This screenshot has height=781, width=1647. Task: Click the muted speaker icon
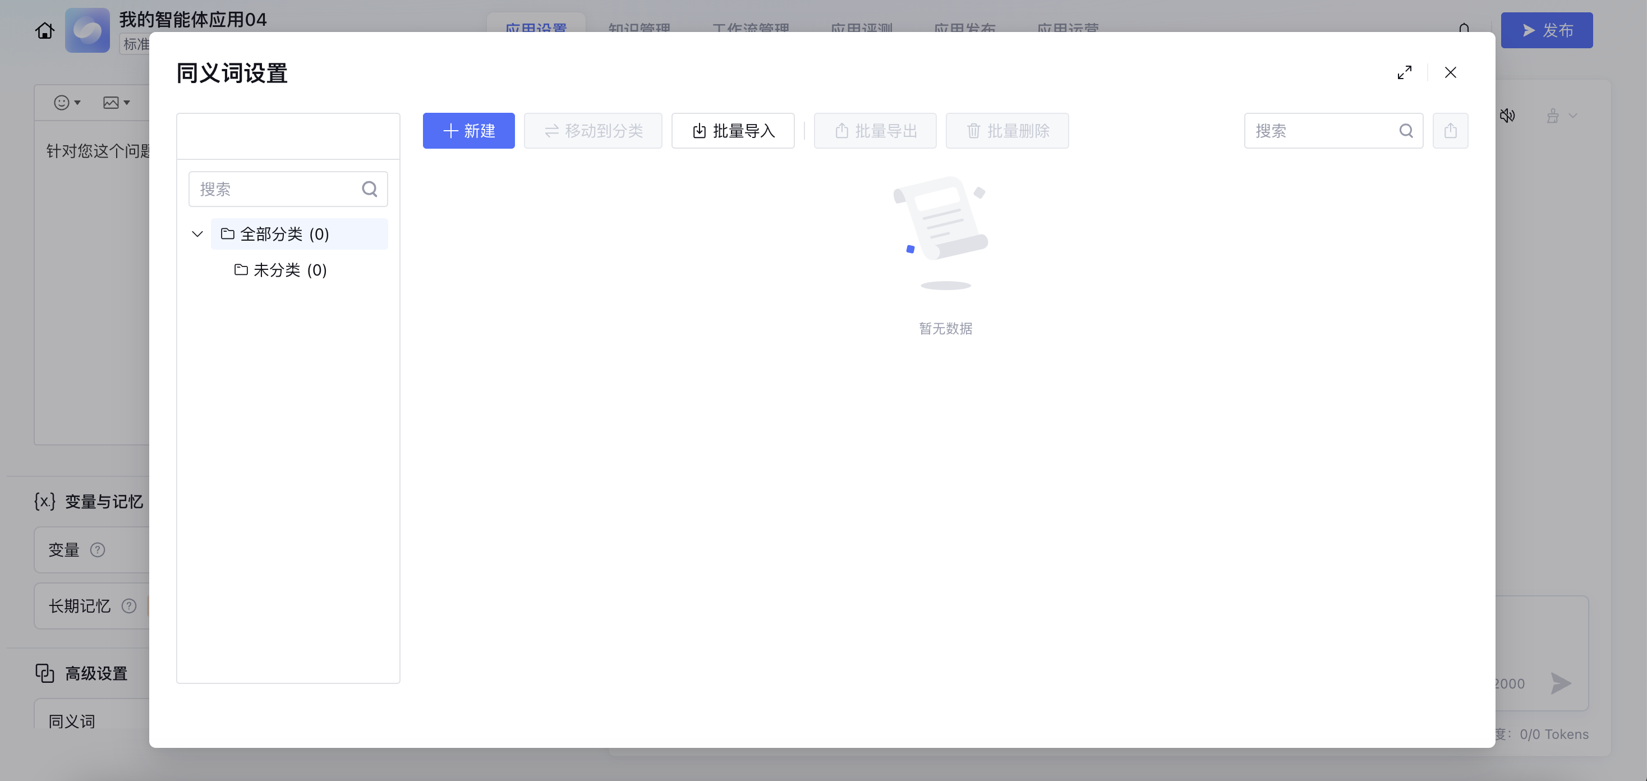(1507, 116)
